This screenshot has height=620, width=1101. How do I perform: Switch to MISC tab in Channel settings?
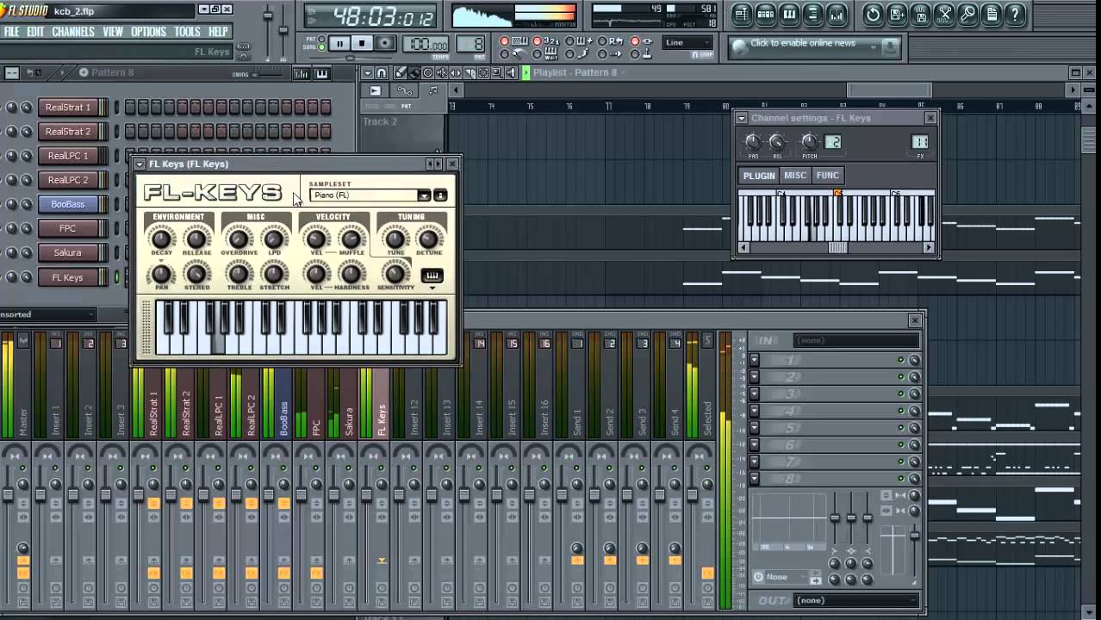click(x=794, y=176)
